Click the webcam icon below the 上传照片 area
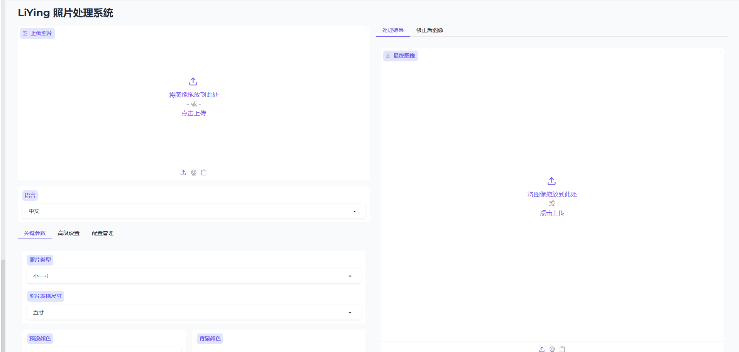 pos(194,173)
